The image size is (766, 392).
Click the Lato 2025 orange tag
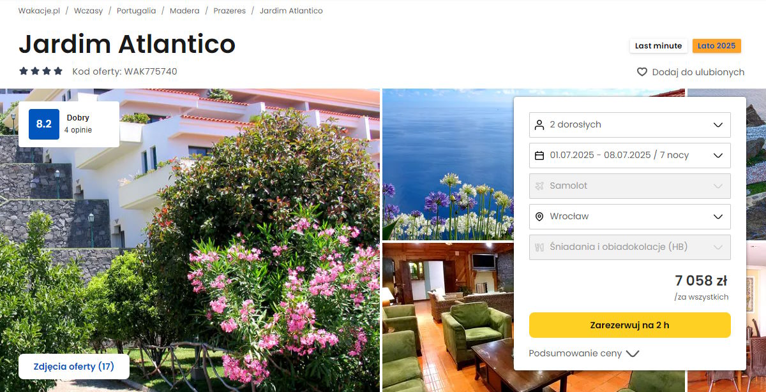(717, 46)
